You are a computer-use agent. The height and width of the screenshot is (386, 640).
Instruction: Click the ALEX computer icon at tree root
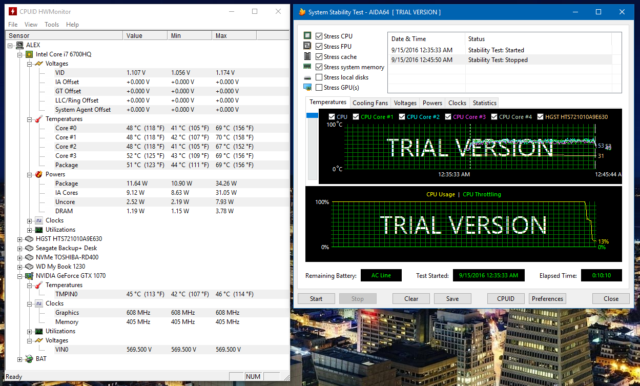(x=19, y=45)
